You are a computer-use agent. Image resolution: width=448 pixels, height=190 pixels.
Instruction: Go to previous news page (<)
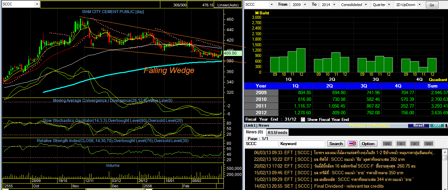[x=401, y=143]
